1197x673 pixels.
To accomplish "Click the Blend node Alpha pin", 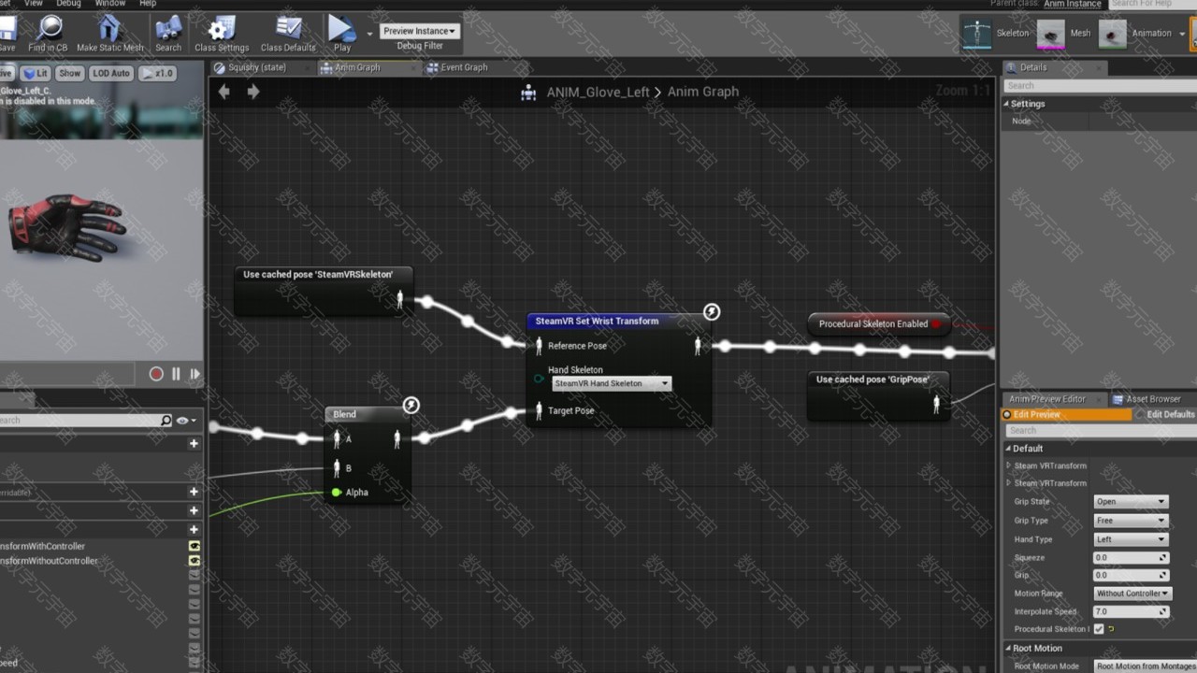I will [x=337, y=493].
